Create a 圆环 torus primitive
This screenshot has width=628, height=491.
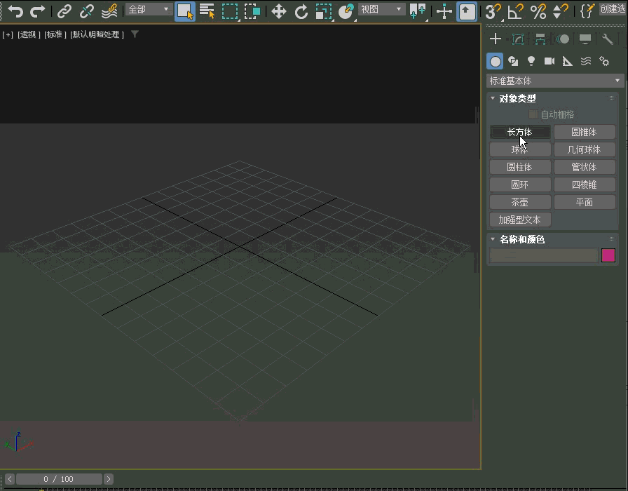[520, 184]
